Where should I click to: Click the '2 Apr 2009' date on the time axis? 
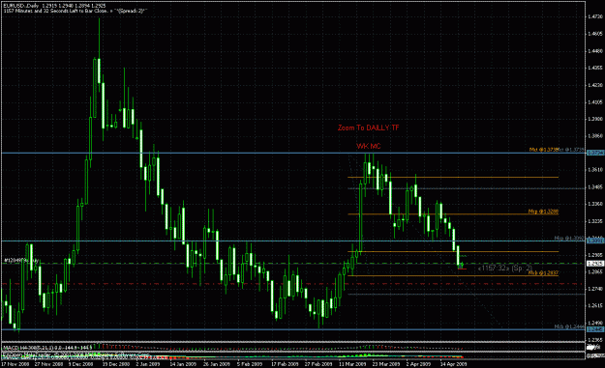[x=418, y=364]
